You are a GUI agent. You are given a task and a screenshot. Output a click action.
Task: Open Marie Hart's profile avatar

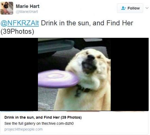click(7, 8)
